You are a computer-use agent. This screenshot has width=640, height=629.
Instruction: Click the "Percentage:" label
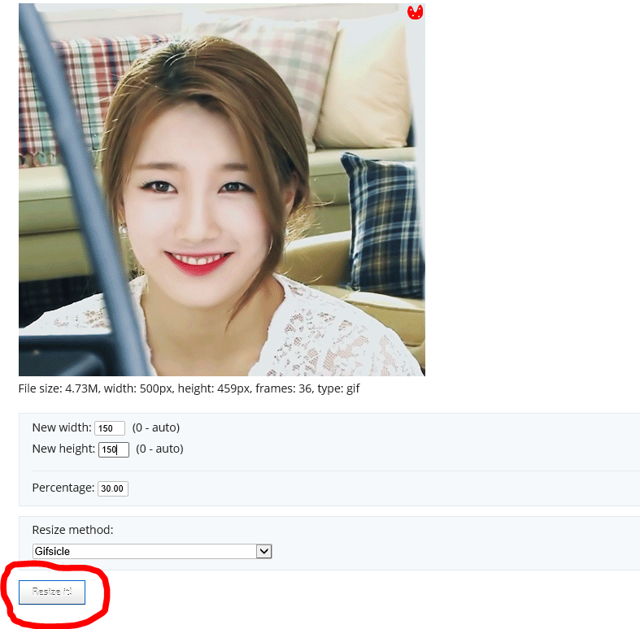63,488
